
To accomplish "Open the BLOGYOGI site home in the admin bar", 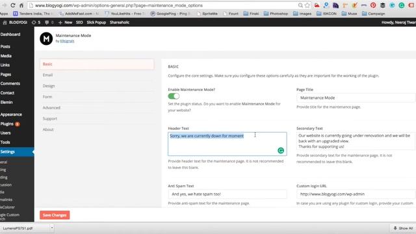I will pyautogui.click(x=15, y=23).
